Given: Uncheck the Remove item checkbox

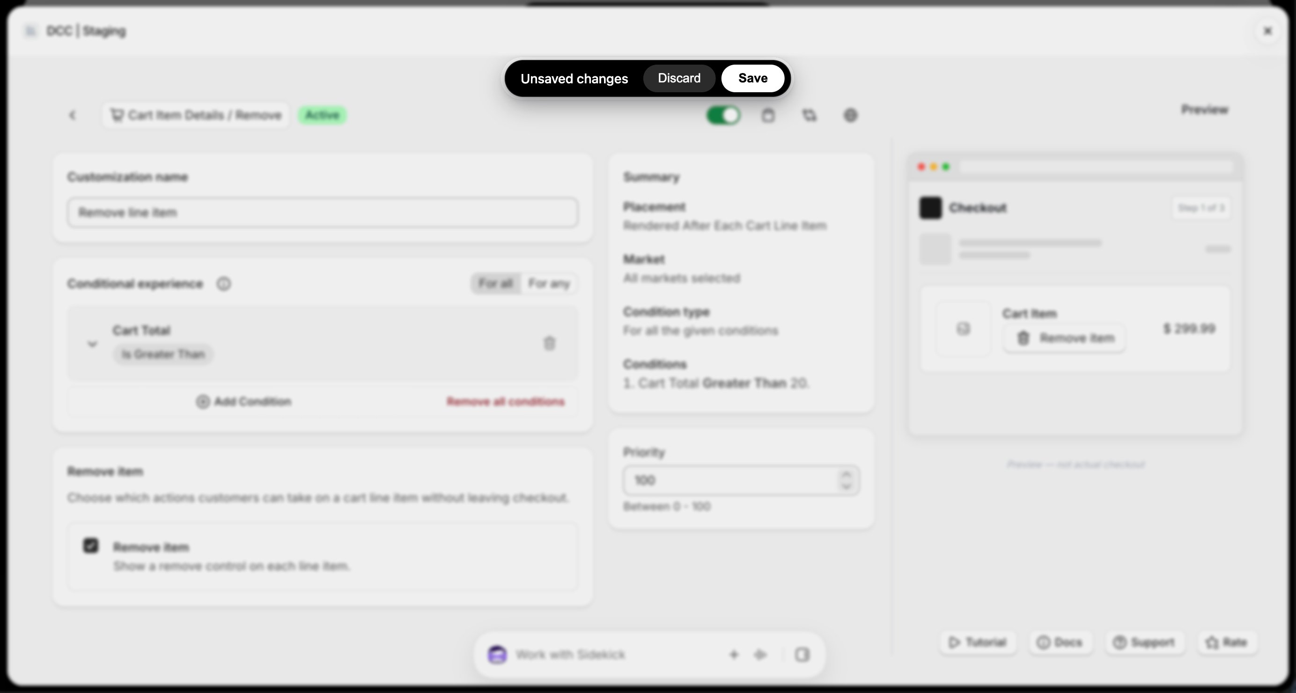Looking at the screenshot, I should [x=90, y=546].
